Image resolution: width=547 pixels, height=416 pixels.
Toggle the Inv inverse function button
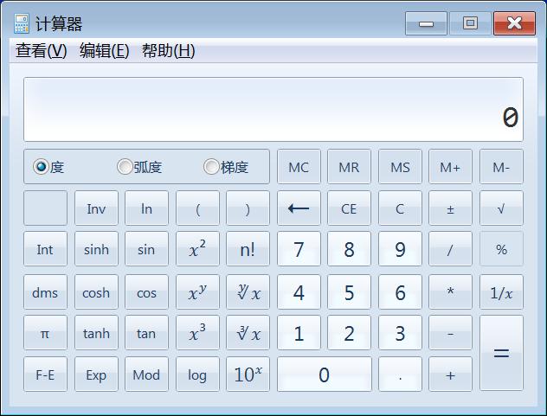tap(96, 208)
